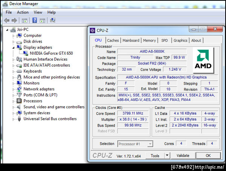Viewport: 226px width, 171px height.
Task: Click the Processors chip icon
Action: click(19, 101)
